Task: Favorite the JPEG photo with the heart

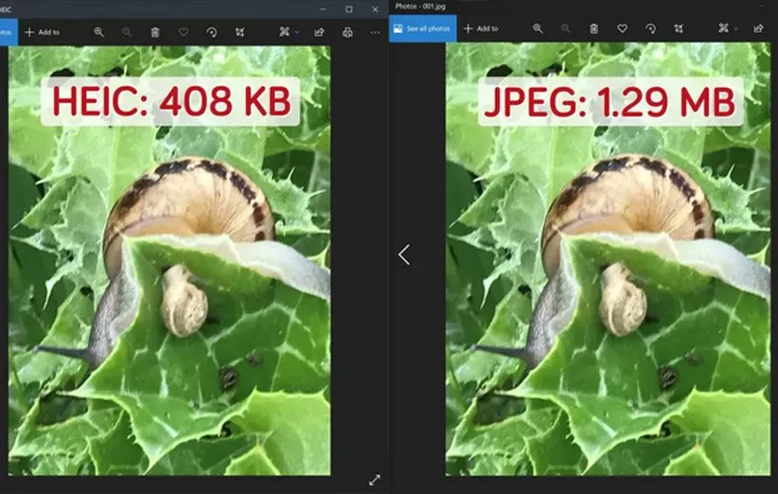Action: [622, 28]
